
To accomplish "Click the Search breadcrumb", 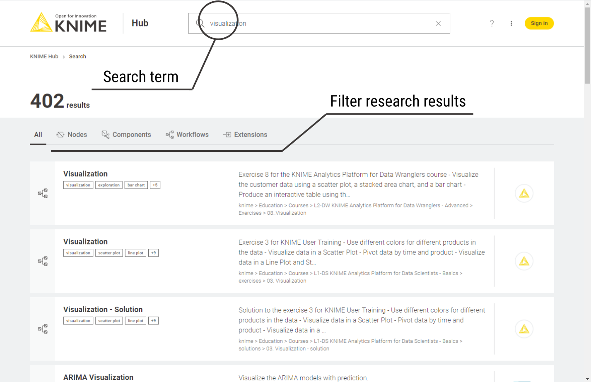I will (77, 56).
